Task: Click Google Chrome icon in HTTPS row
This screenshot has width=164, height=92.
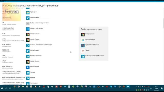Action: [28, 40]
